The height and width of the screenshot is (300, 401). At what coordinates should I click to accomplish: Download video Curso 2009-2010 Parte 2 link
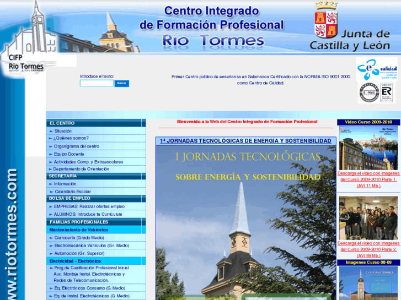click(x=368, y=249)
